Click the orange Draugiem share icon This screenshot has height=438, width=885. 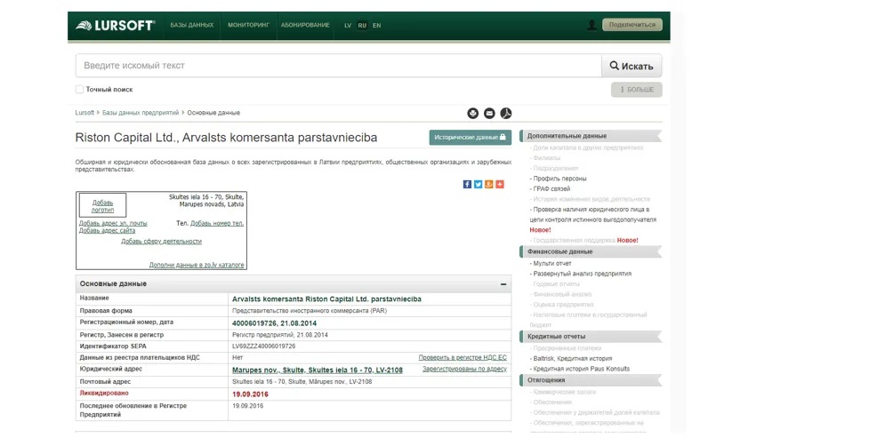(x=488, y=184)
